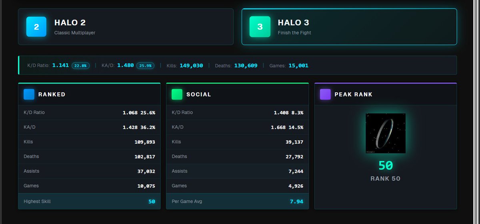Click Social Games value 4,926
Screen dimensions: 480x224
296,186
